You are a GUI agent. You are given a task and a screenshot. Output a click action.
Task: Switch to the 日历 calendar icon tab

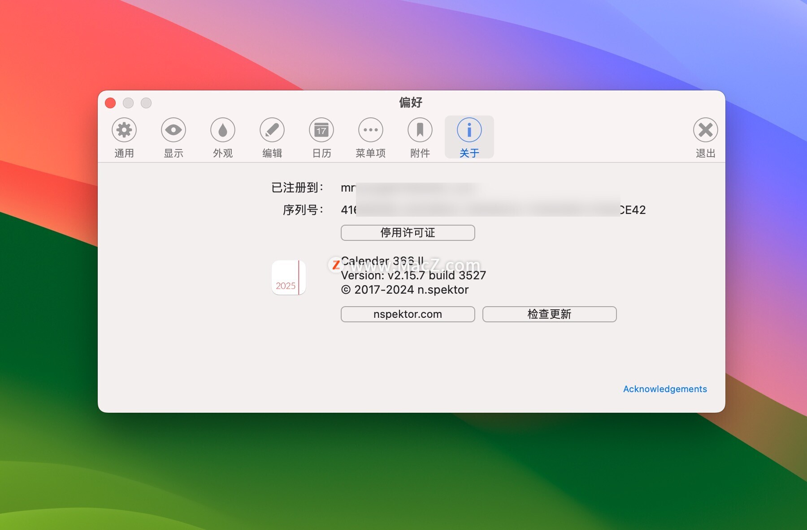click(321, 130)
